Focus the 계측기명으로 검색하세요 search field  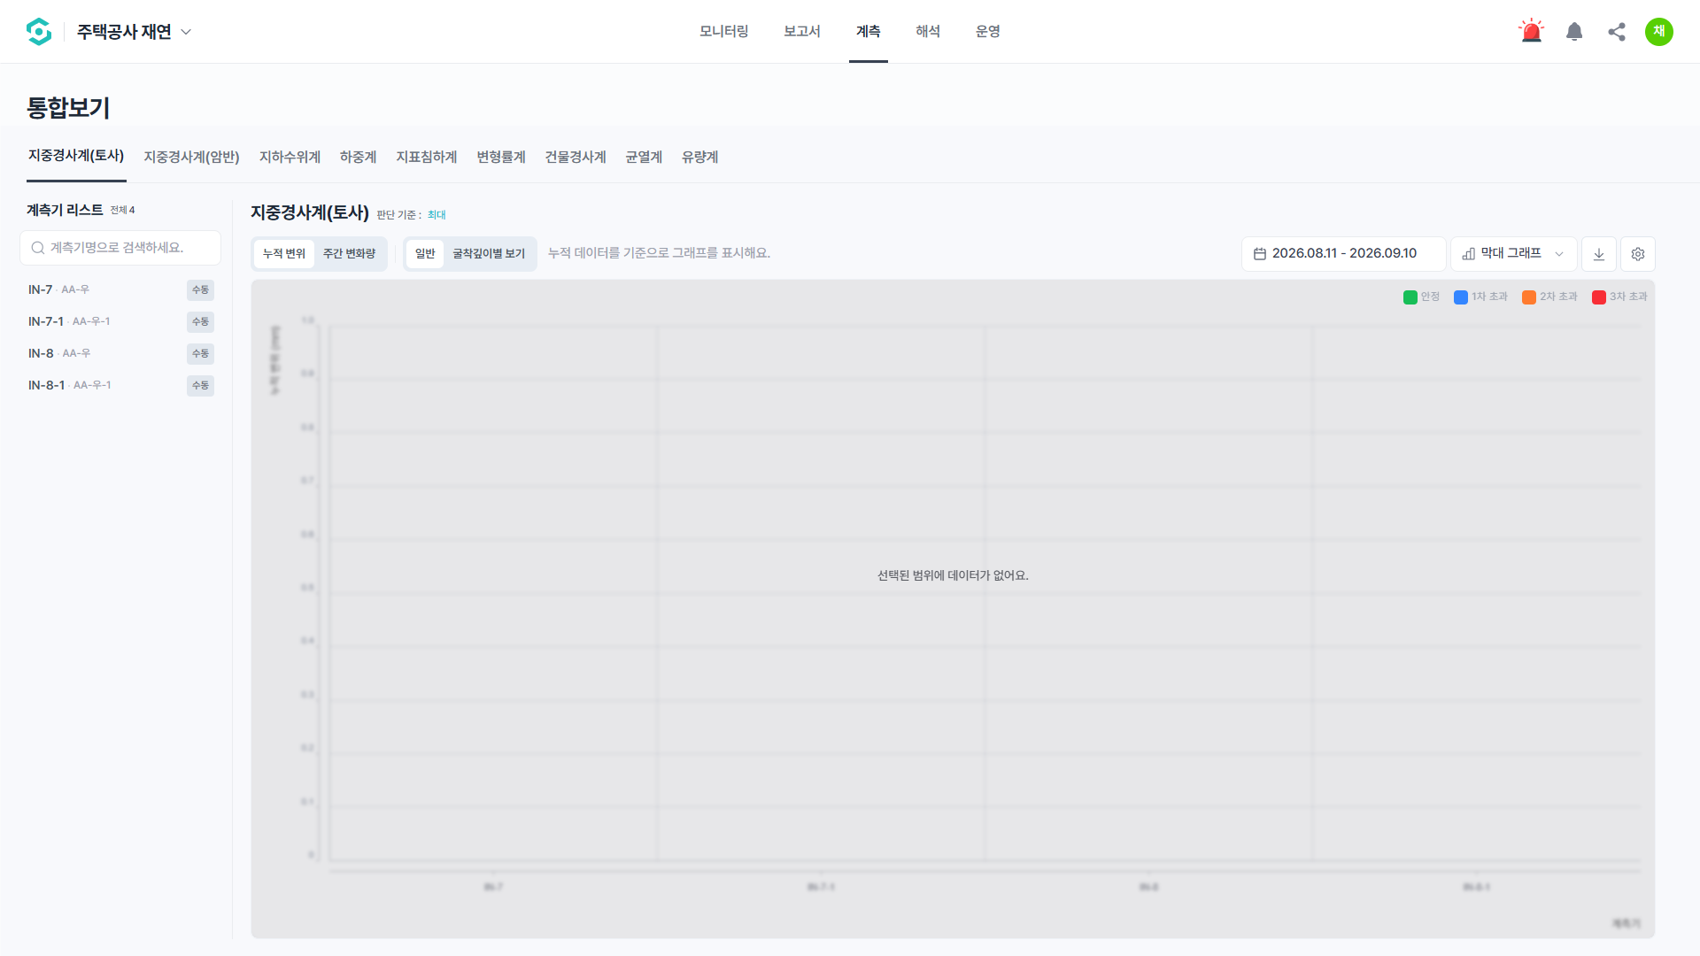pos(120,248)
